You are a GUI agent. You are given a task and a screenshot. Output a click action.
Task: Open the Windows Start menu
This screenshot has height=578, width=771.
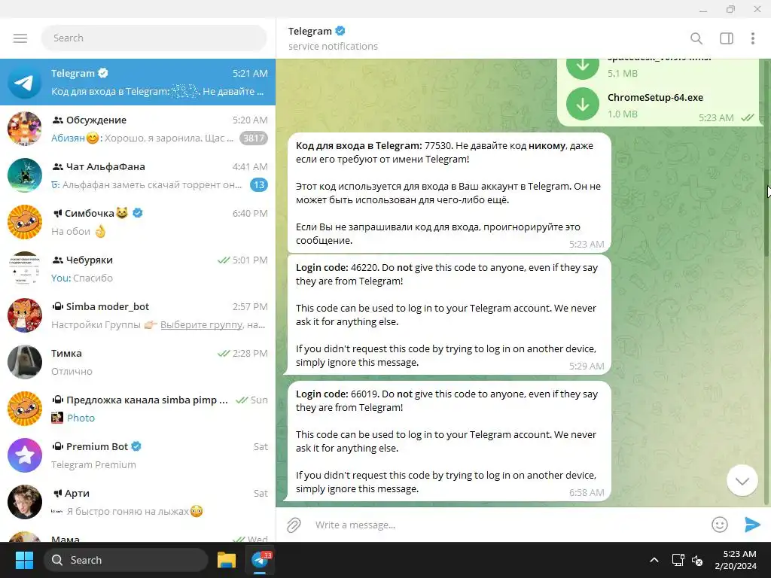24,560
